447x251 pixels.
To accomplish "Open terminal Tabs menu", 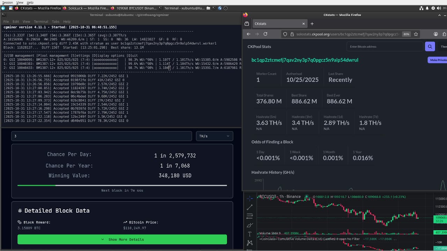I will point(56,22).
